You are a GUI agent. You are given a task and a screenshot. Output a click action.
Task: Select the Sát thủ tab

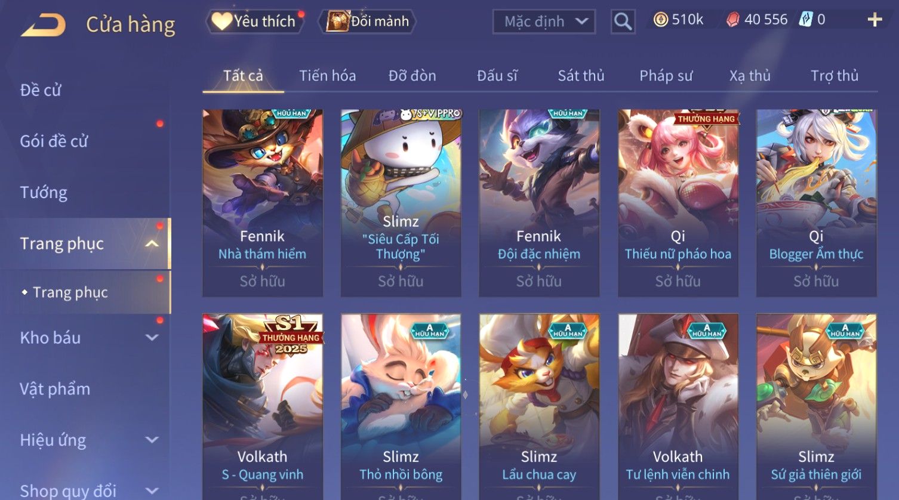(x=581, y=76)
